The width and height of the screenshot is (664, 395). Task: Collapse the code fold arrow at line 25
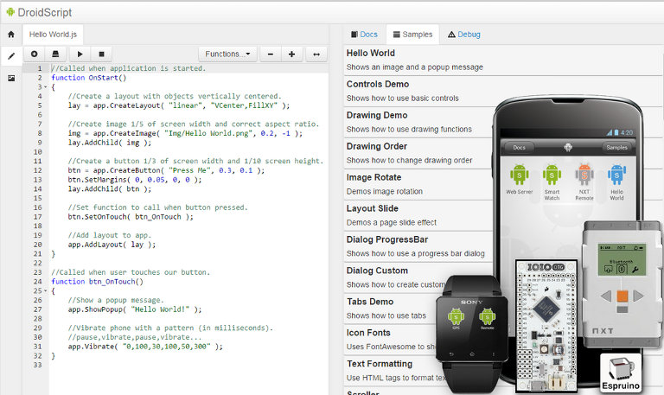(46, 291)
